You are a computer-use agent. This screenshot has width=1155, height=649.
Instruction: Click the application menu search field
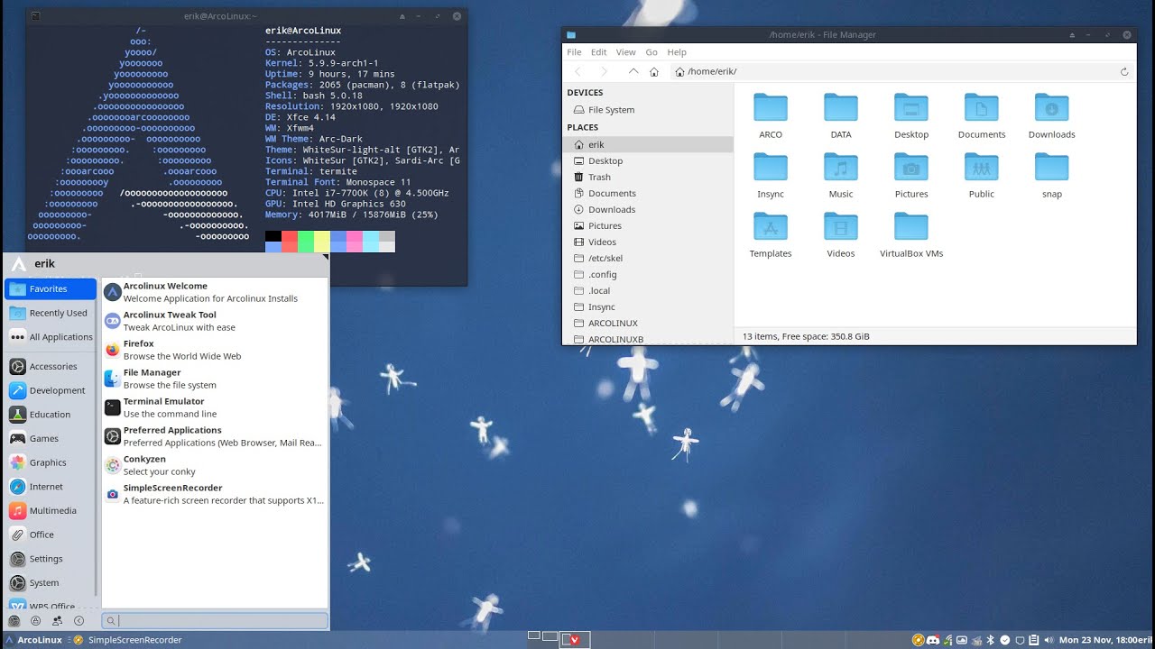point(215,620)
